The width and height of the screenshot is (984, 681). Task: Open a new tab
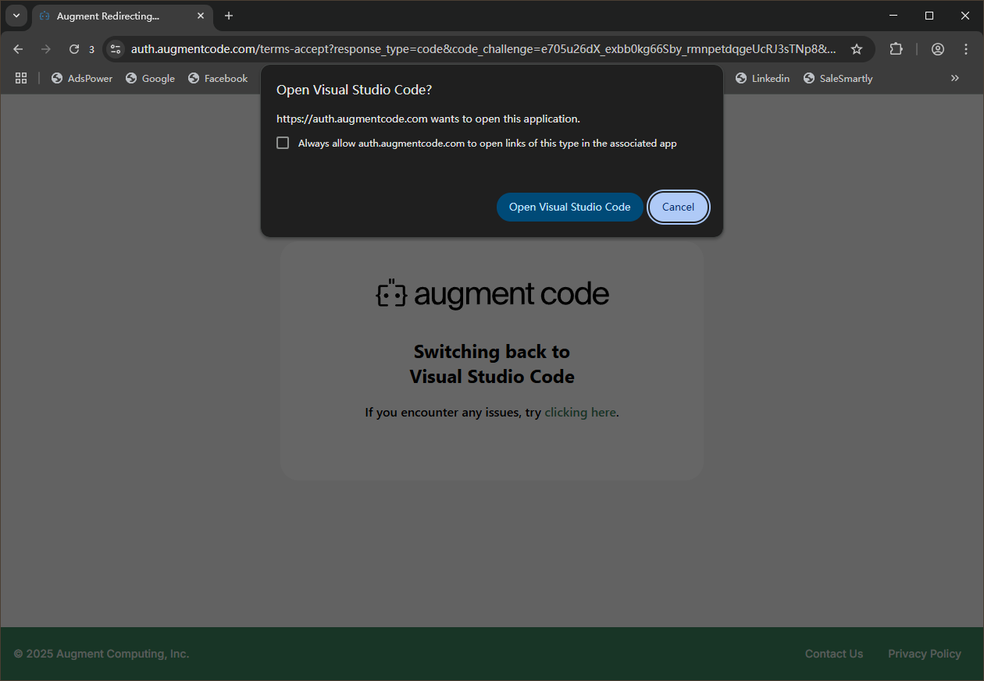click(229, 16)
